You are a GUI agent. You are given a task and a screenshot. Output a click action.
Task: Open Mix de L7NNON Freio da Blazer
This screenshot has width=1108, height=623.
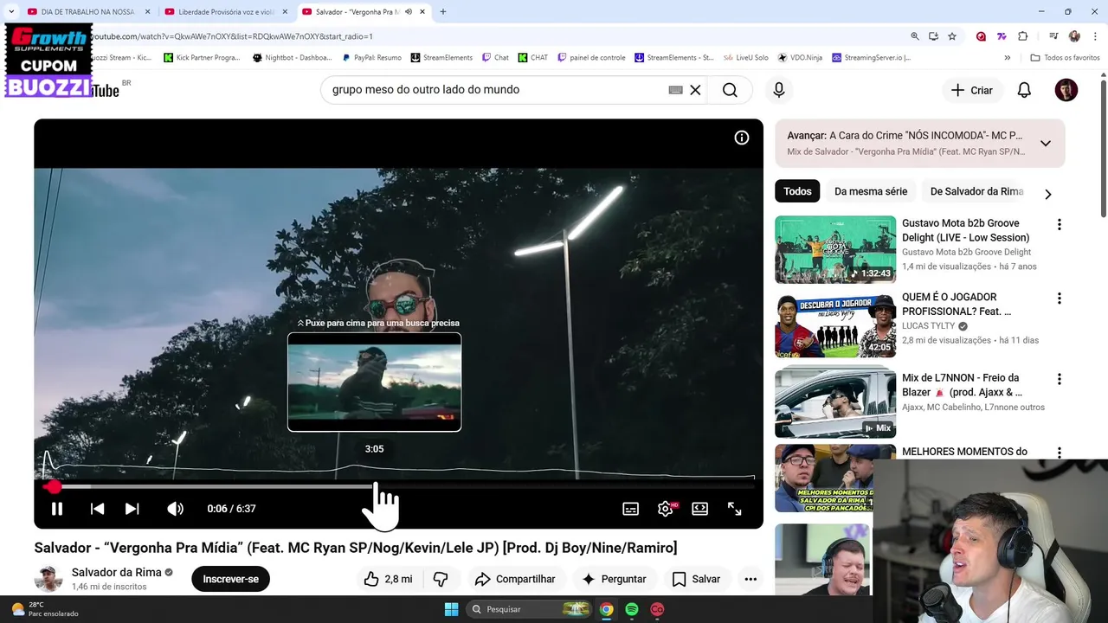(x=961, y=385)
